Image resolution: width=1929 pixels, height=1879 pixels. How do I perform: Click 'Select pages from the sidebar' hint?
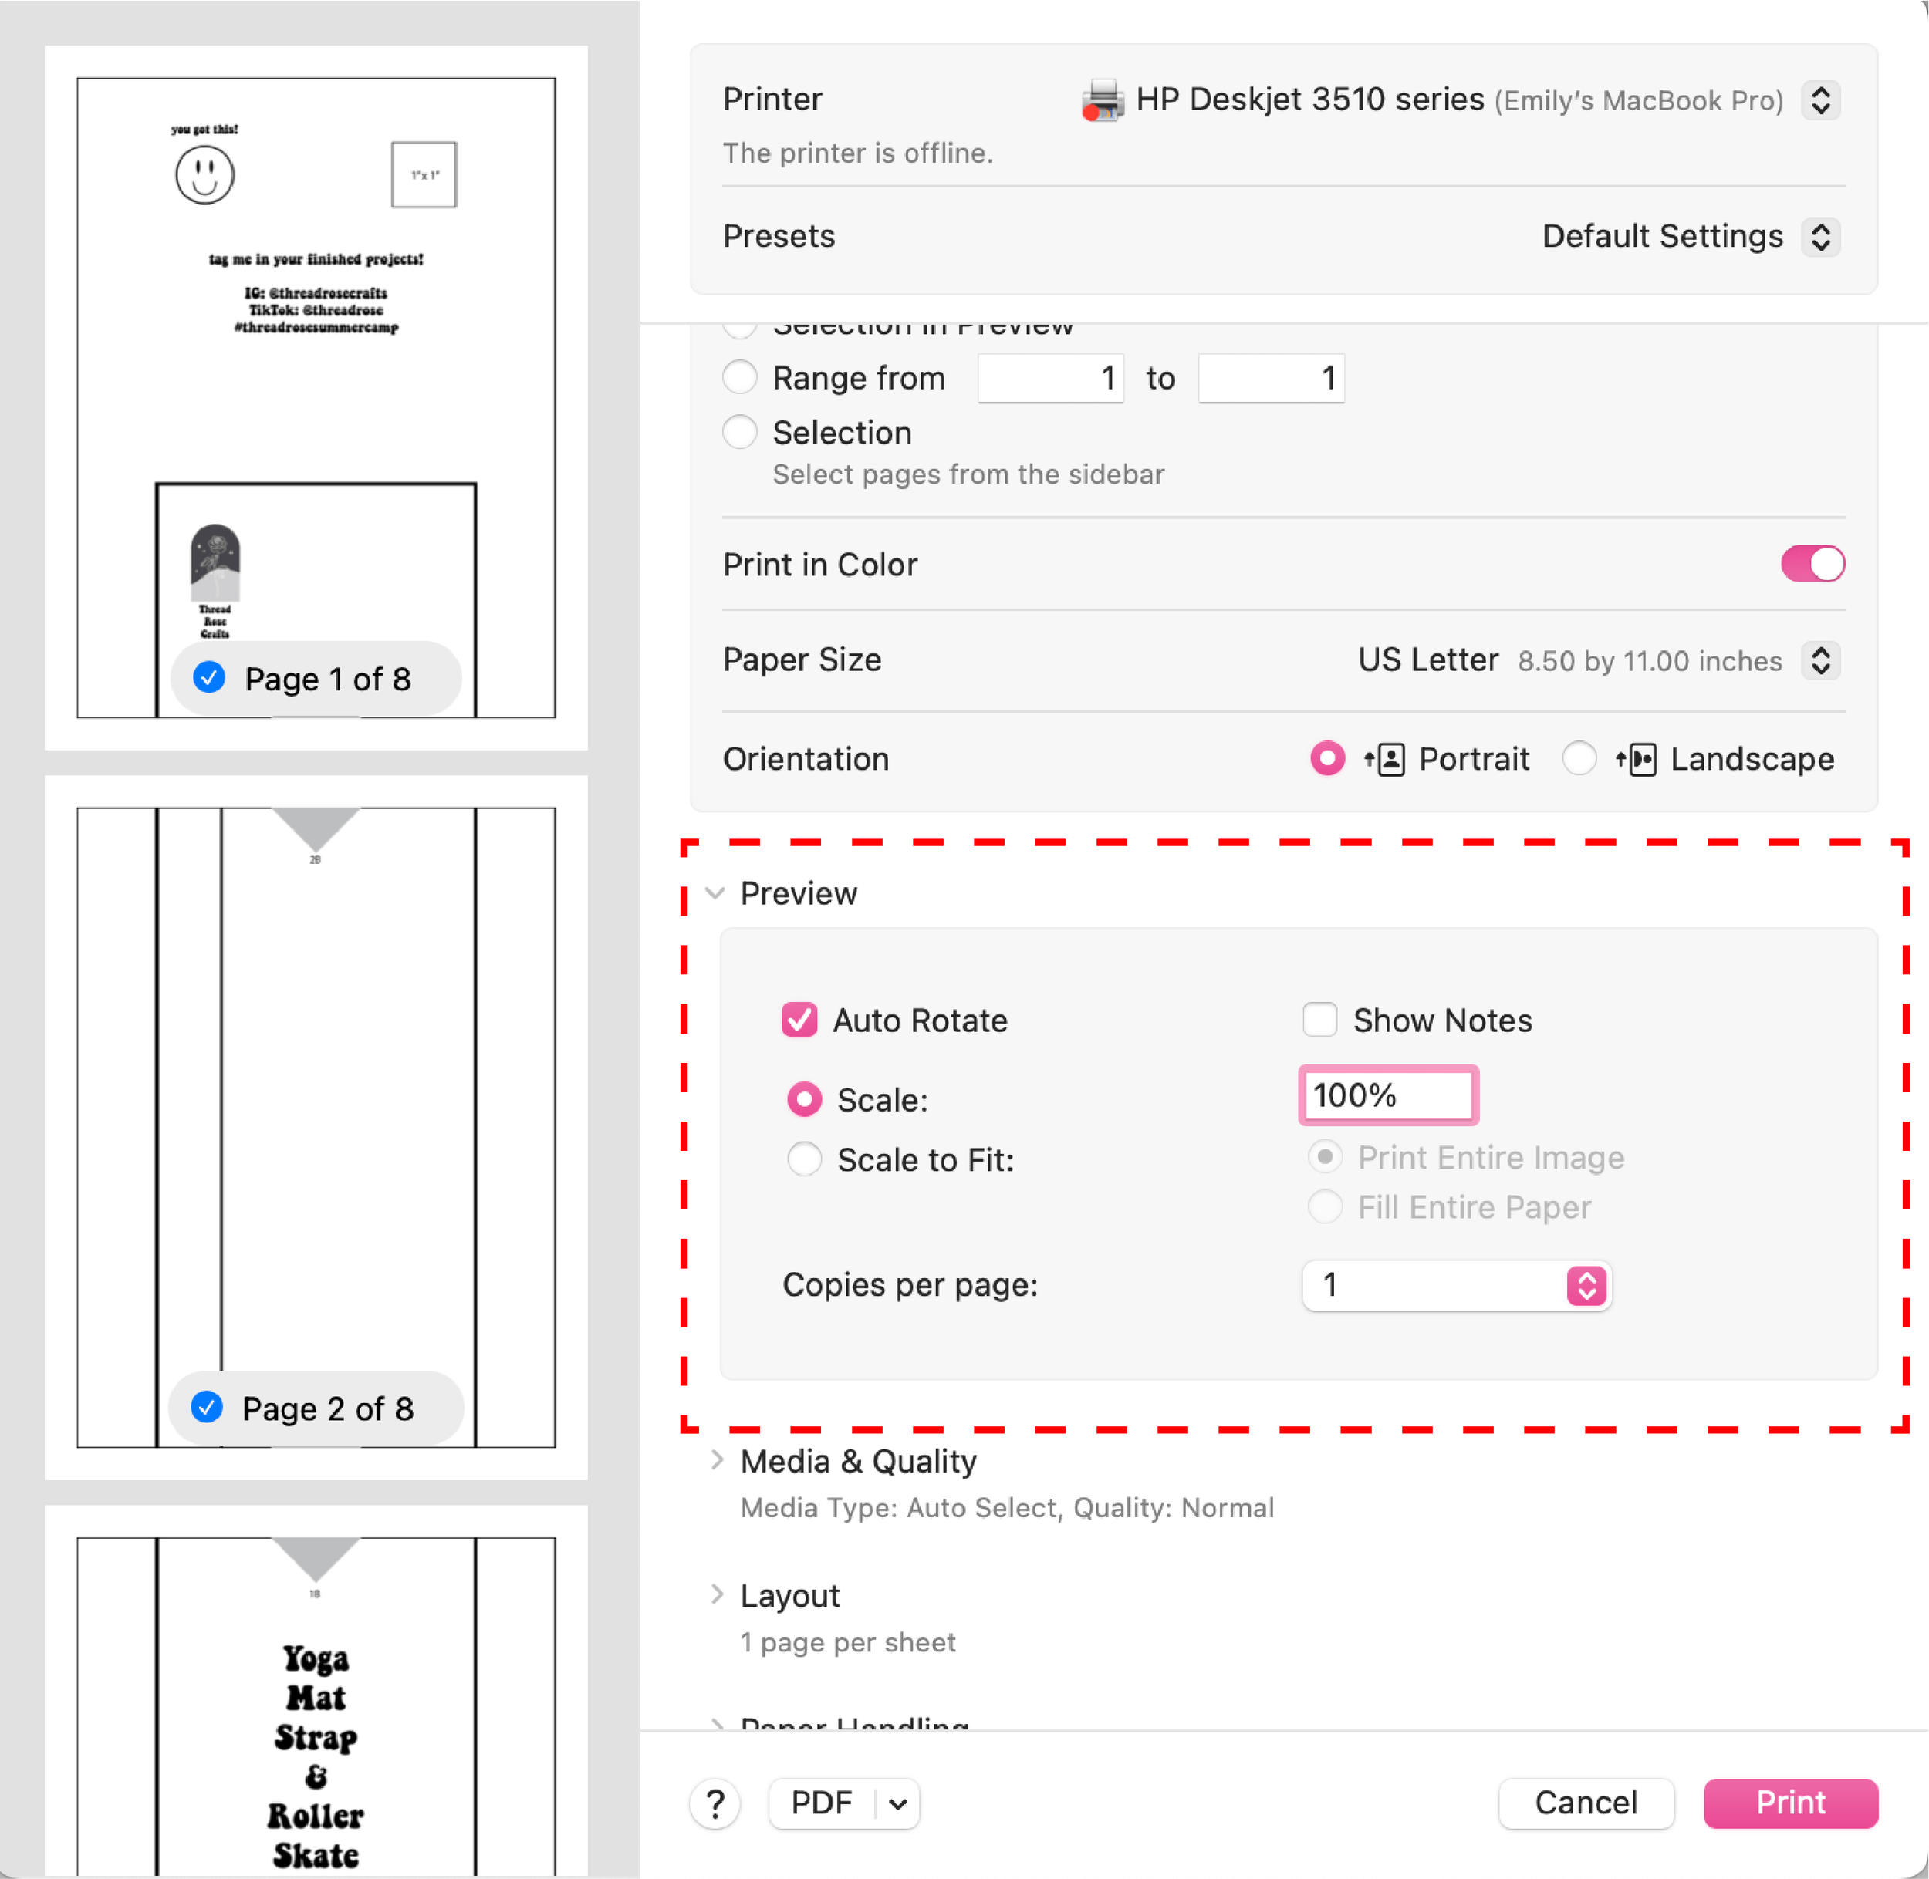tap(968, 474)
